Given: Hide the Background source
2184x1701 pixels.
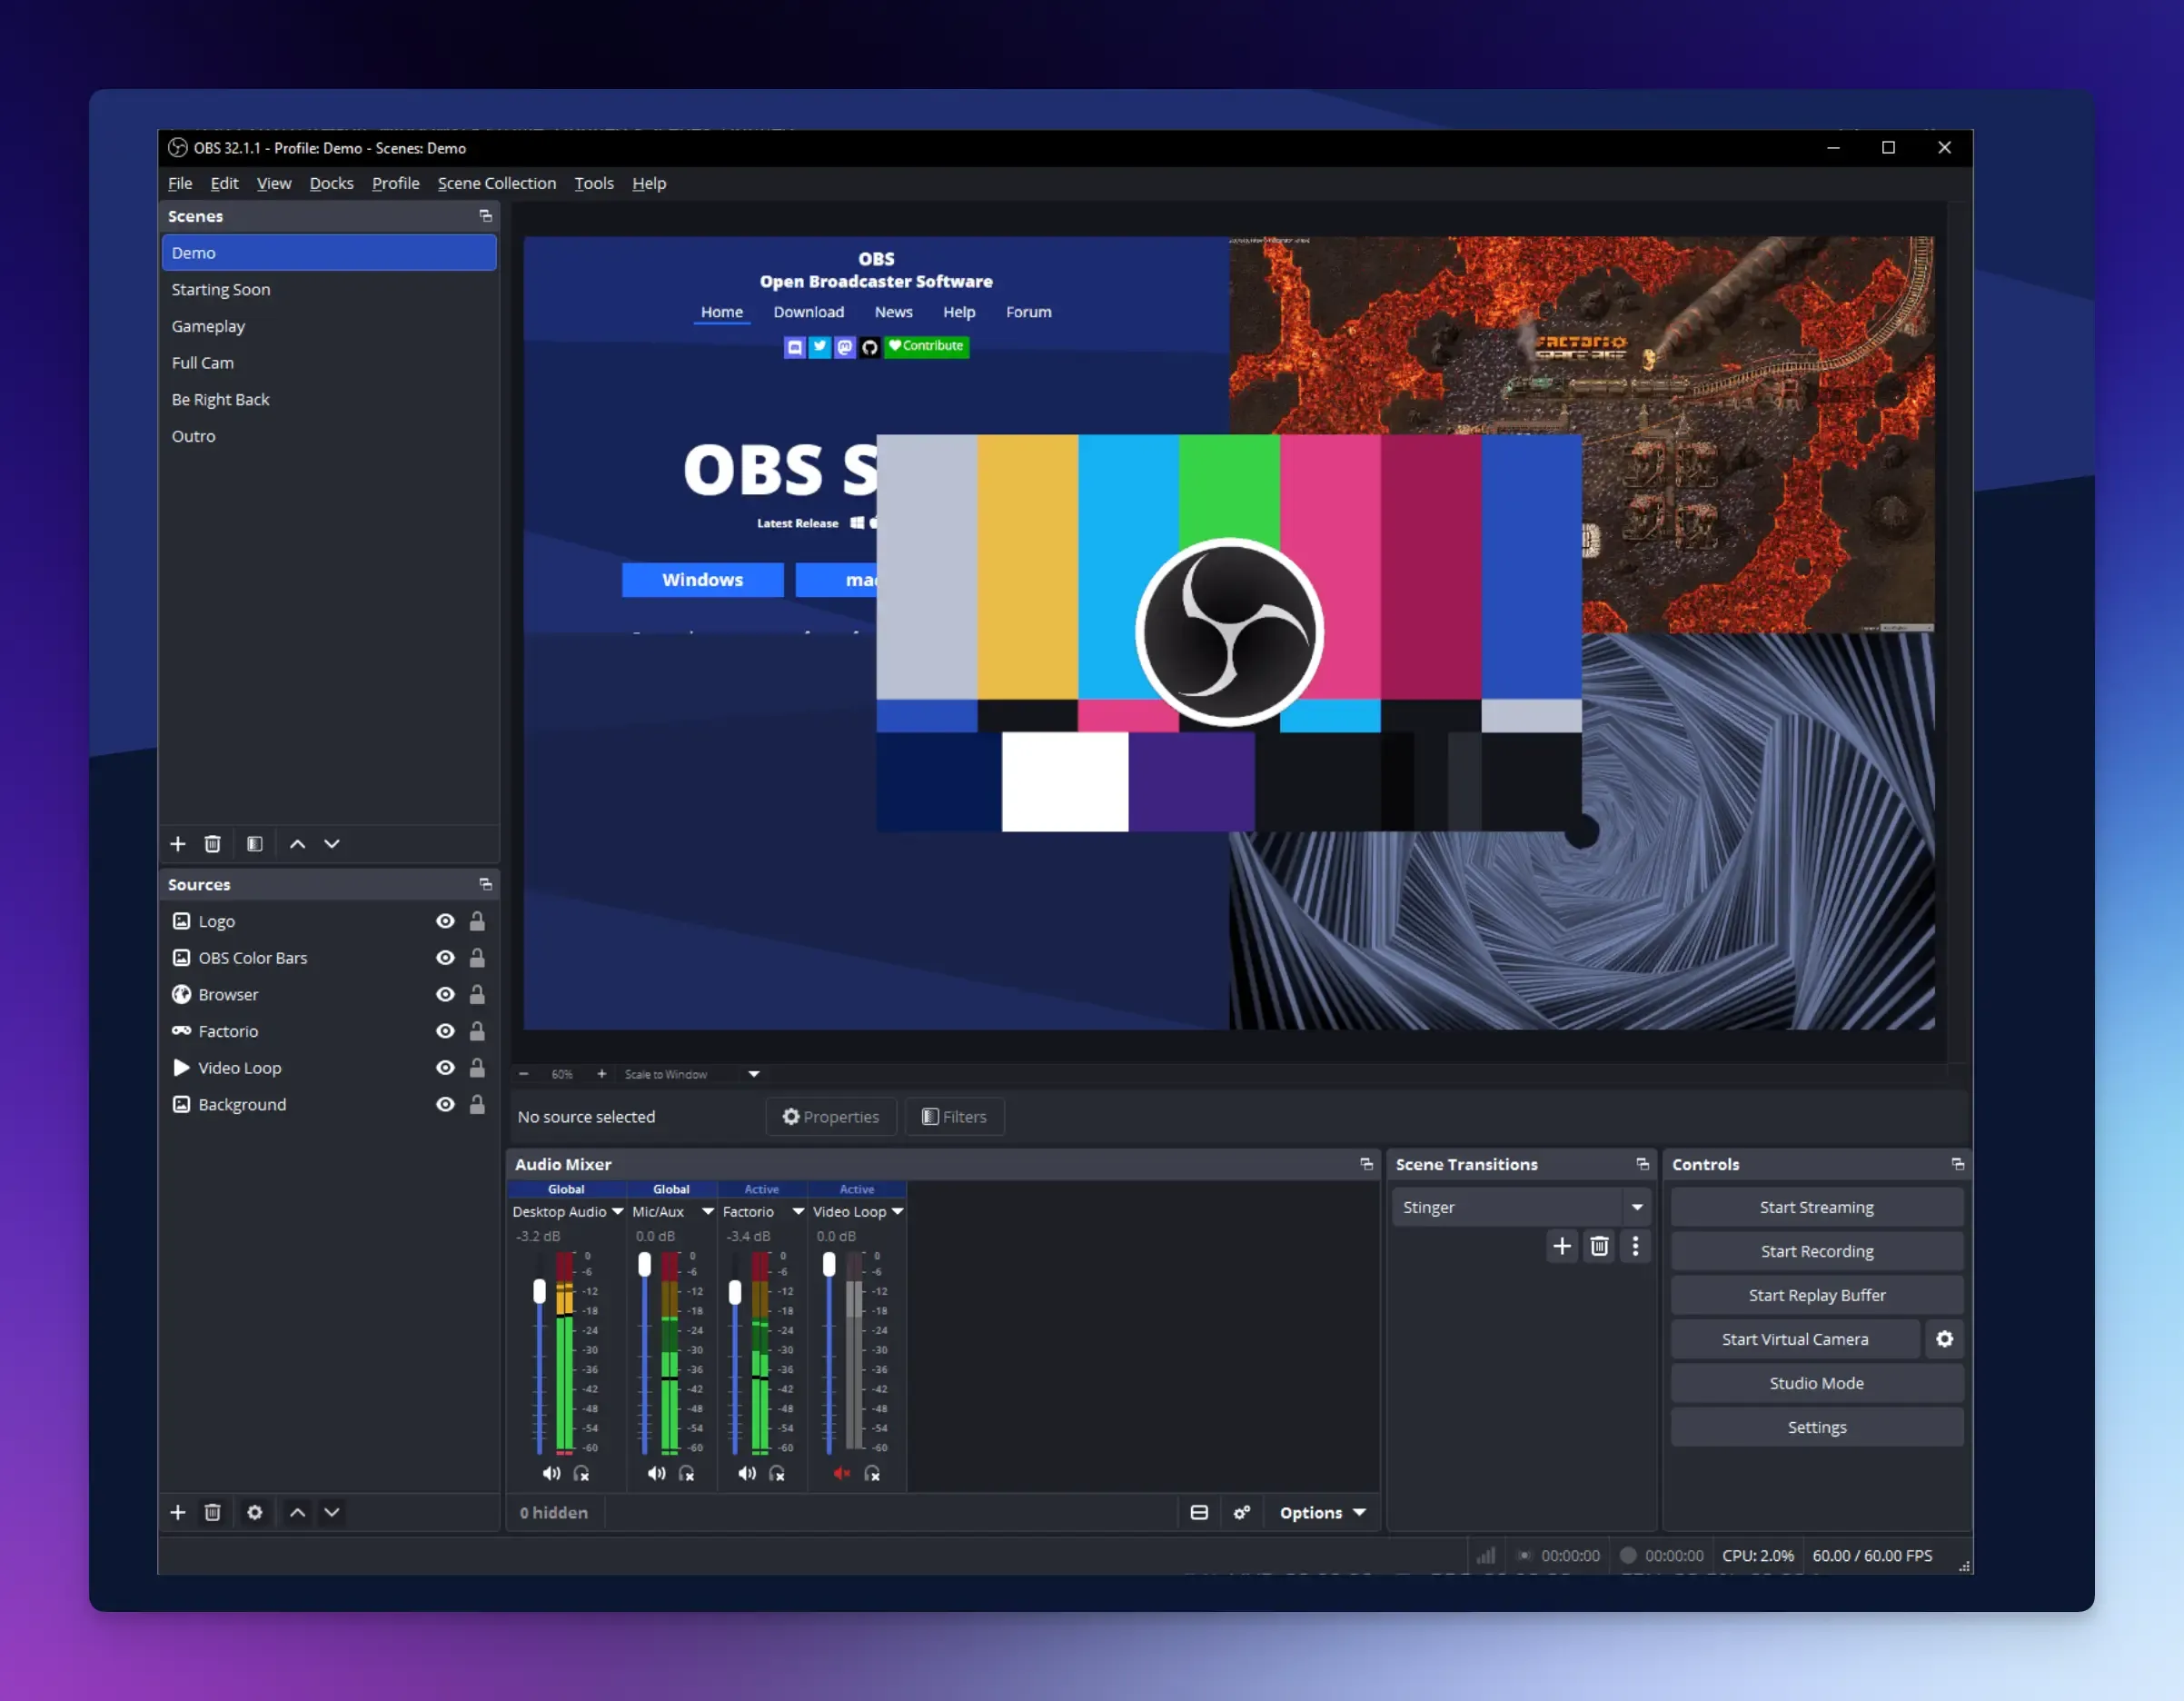Looking at the screenshot, I should (446, 1104).
